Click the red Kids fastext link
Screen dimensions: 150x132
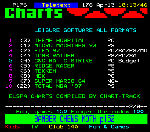click(x=12, y=127)
